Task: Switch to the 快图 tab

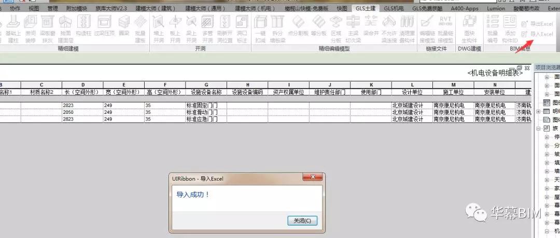Action: point(342,8)
